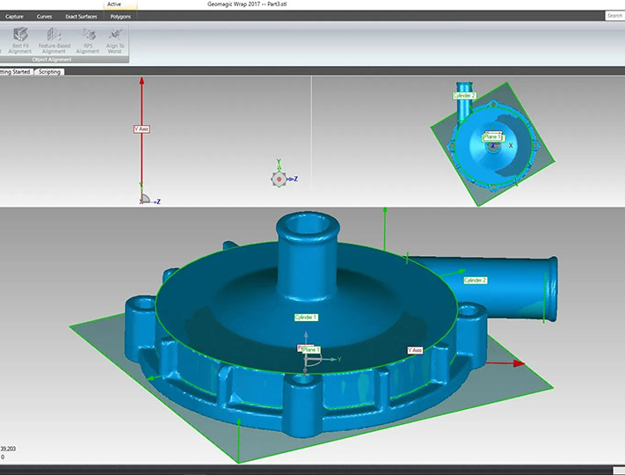Open the Capture ribbon tab
Image resolution: width=625 pixels, height=475 pixels.
point(14,16)
